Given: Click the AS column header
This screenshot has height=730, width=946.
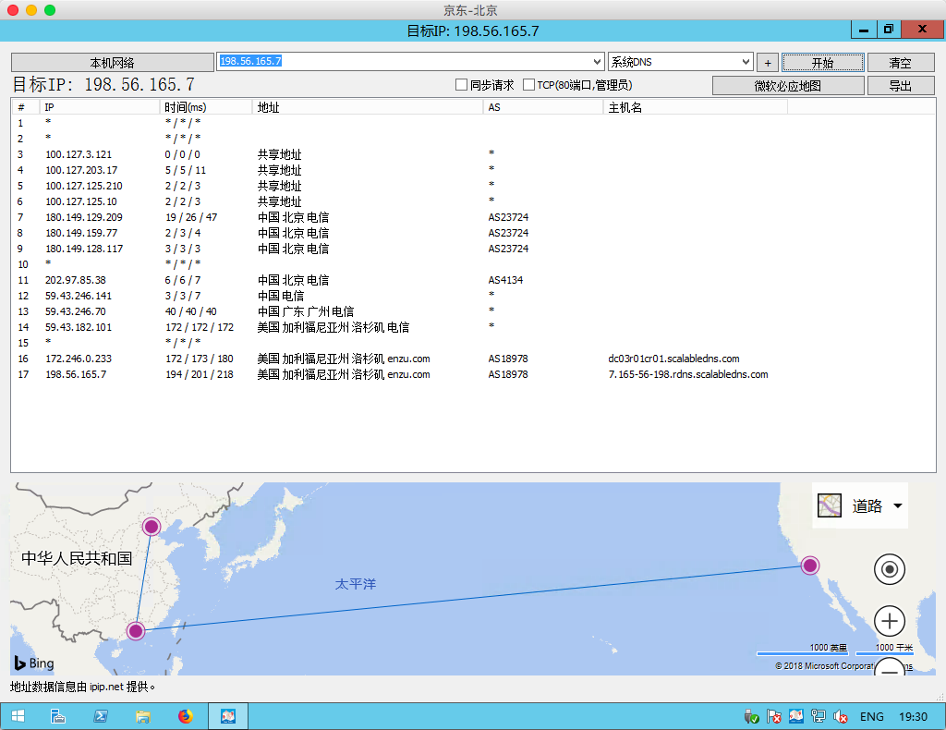Looking at the screenshot, I should (543, 107).
